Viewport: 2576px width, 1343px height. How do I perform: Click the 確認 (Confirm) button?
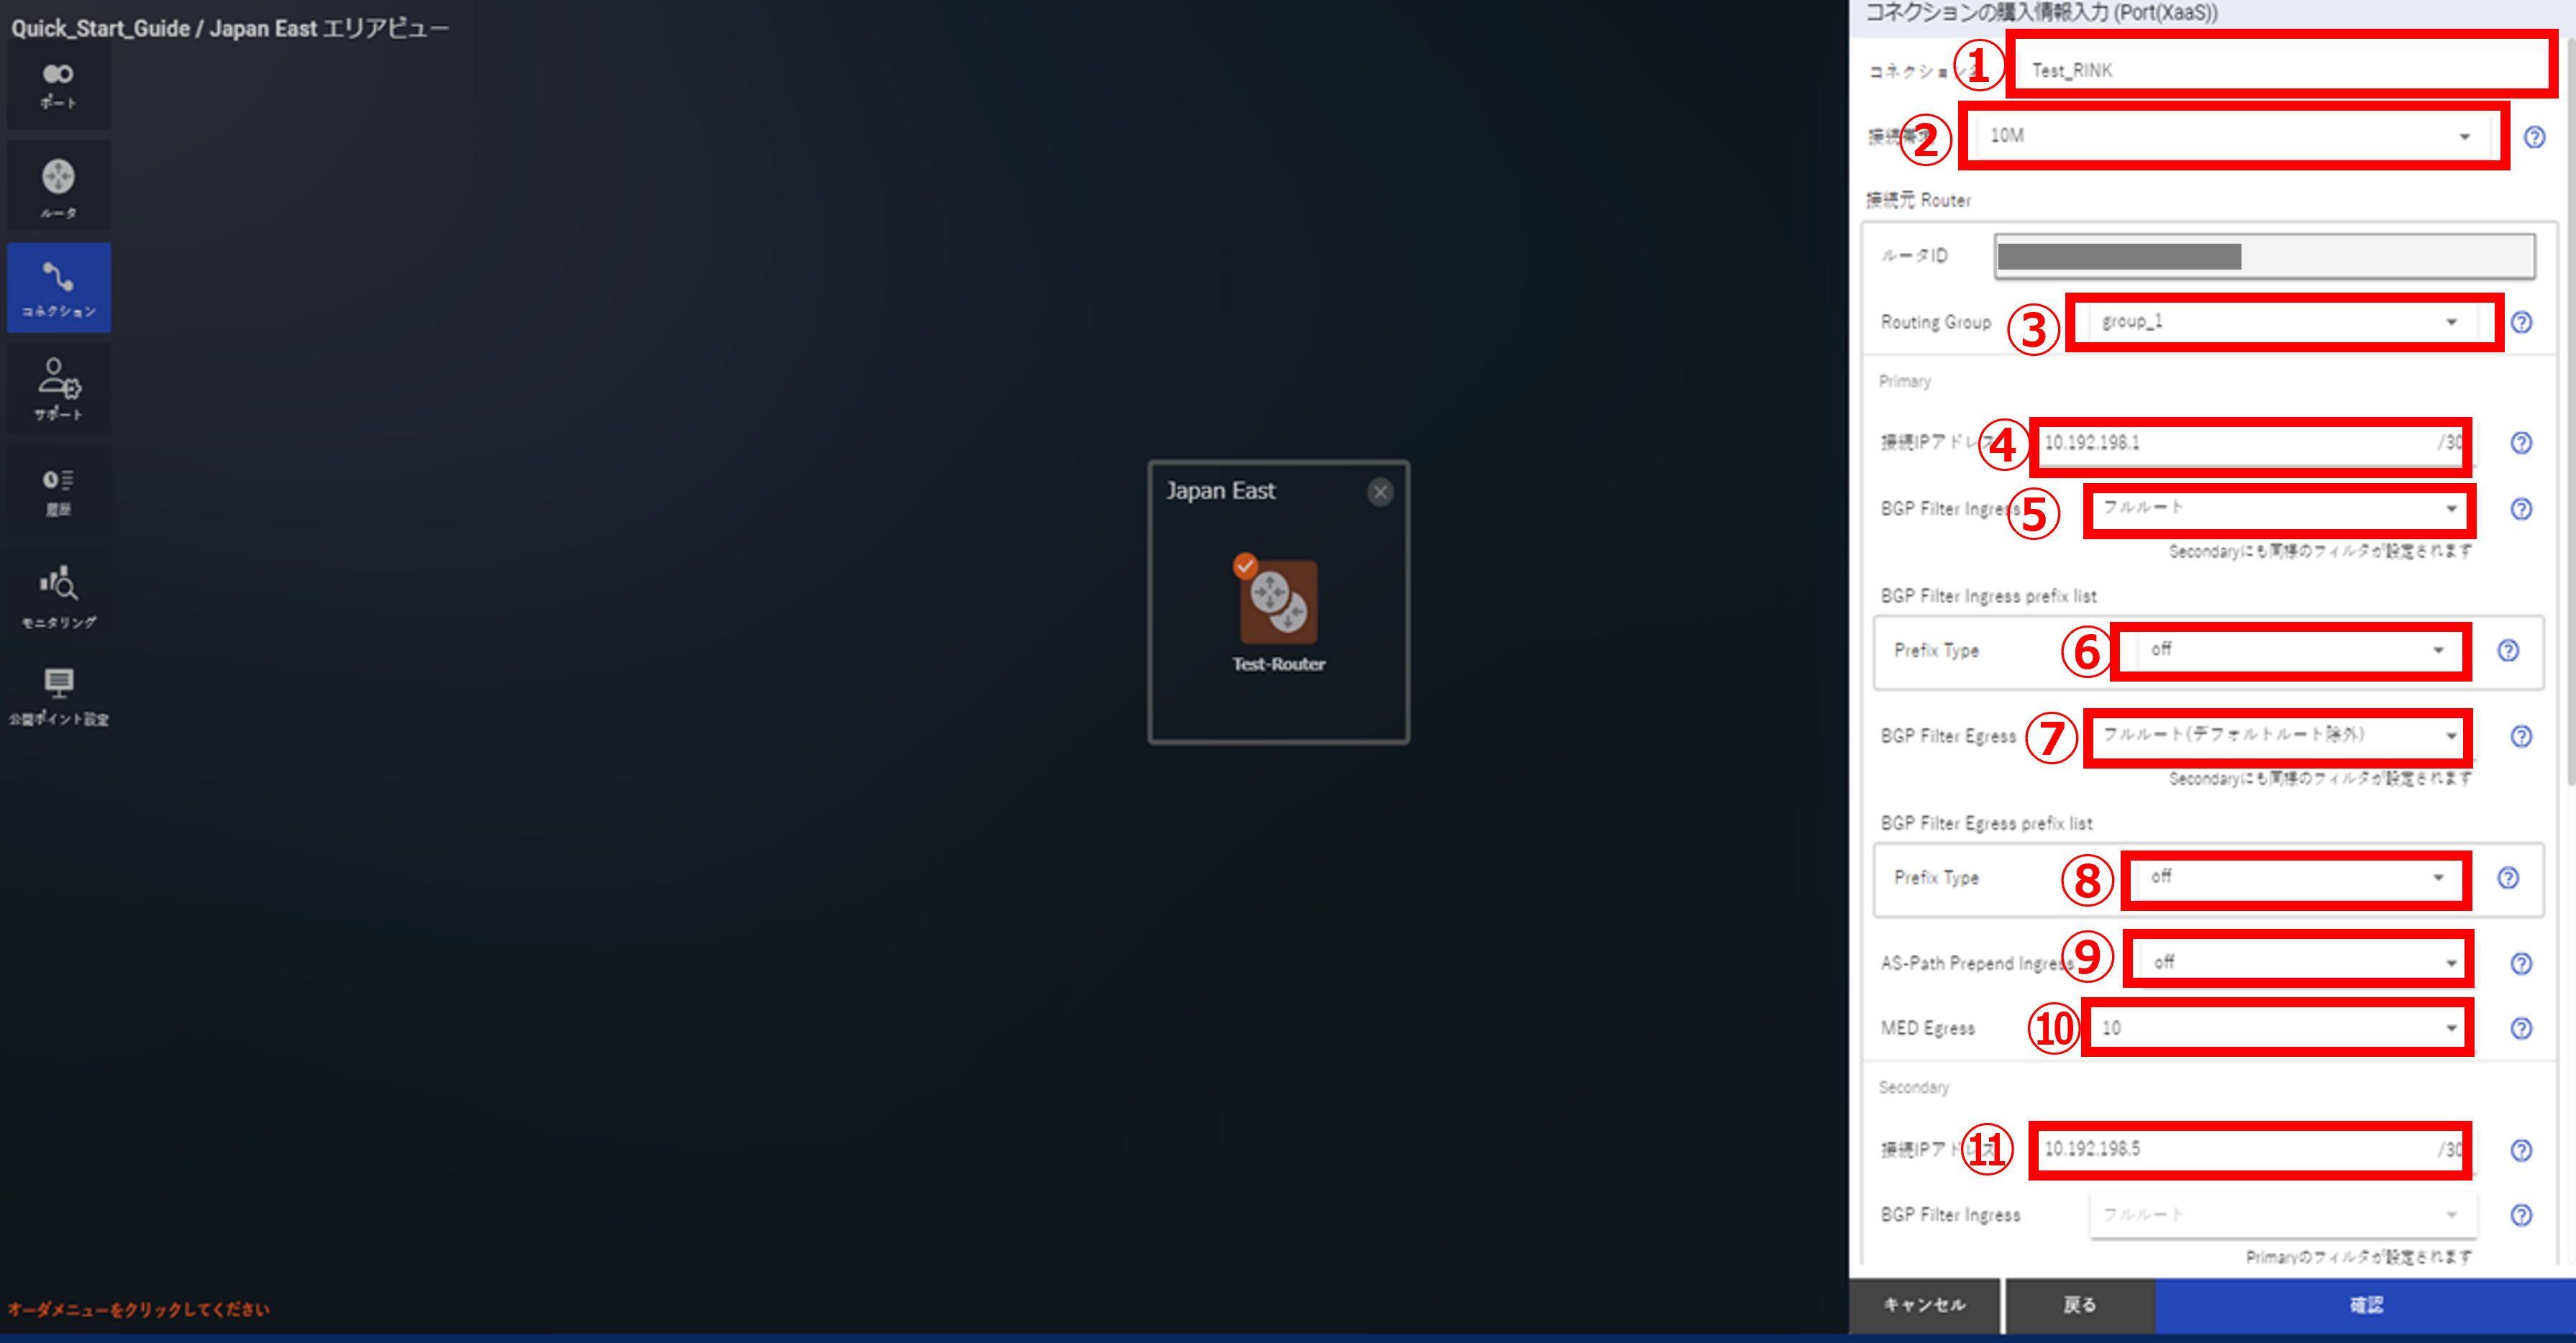click(x=2365, y=1305)
